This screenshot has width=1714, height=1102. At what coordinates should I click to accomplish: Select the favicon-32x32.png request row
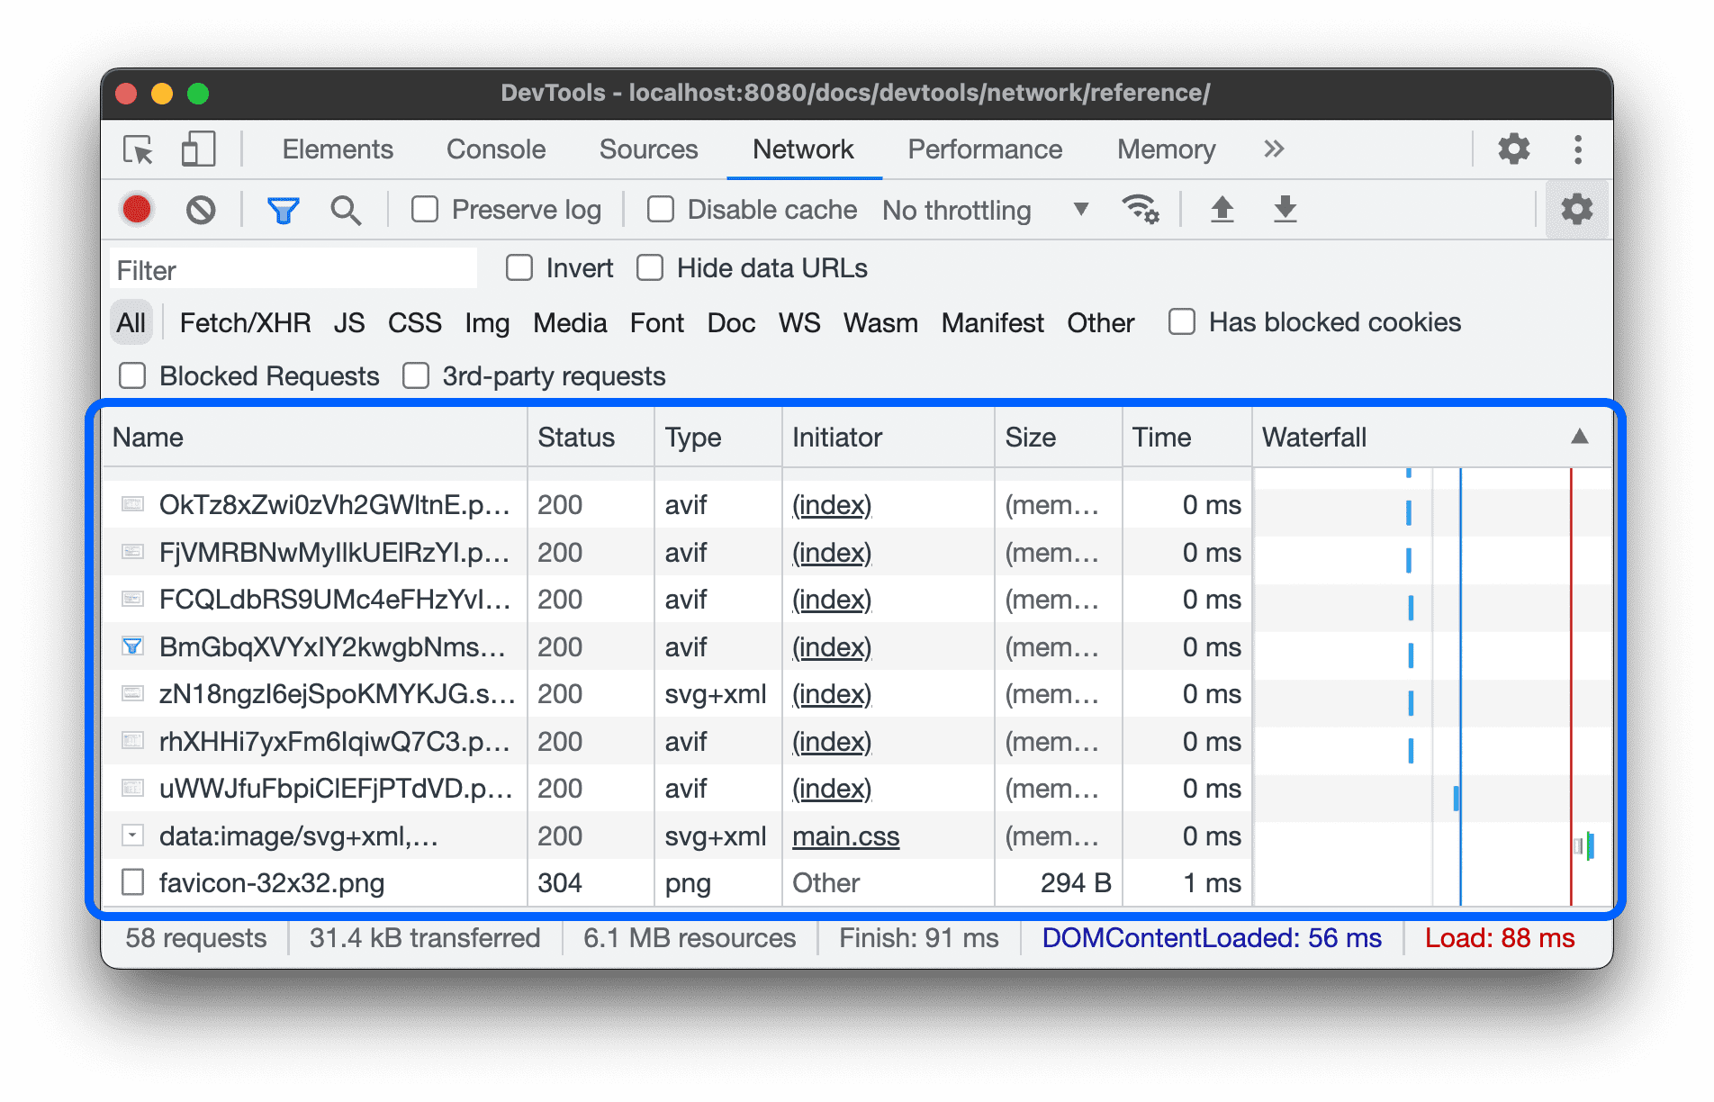click(272, 883)
